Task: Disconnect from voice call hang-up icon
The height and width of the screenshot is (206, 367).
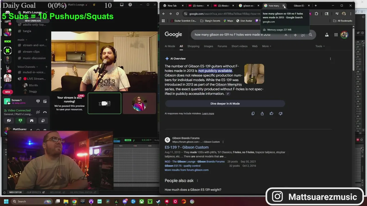Action: pyautogui.click(x=45, y=112)
